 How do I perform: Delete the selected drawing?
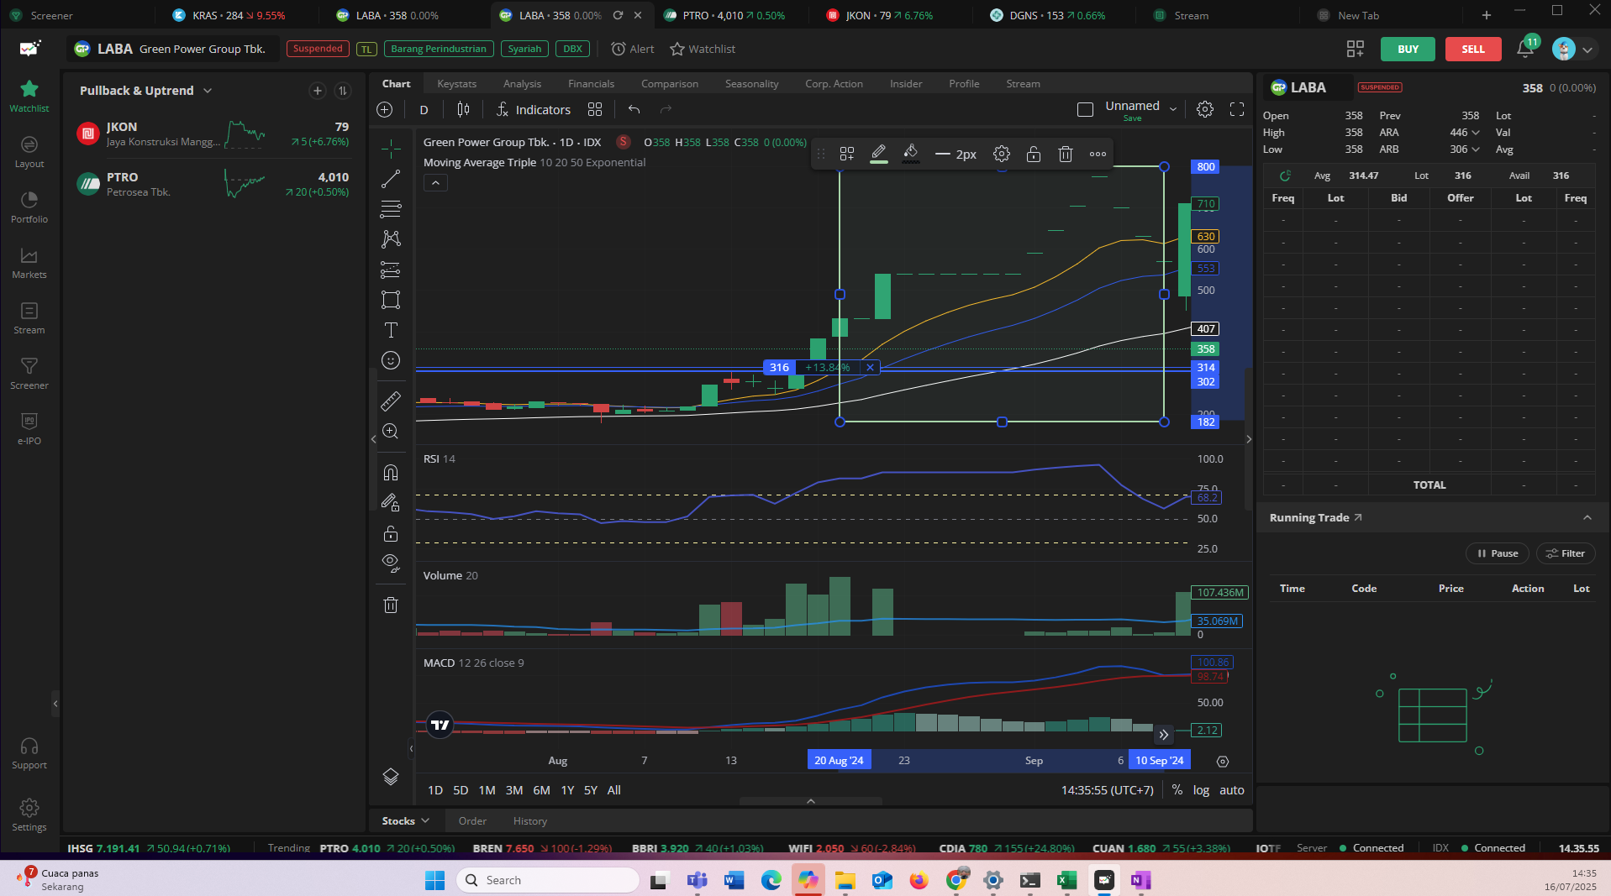point(1066,154)
